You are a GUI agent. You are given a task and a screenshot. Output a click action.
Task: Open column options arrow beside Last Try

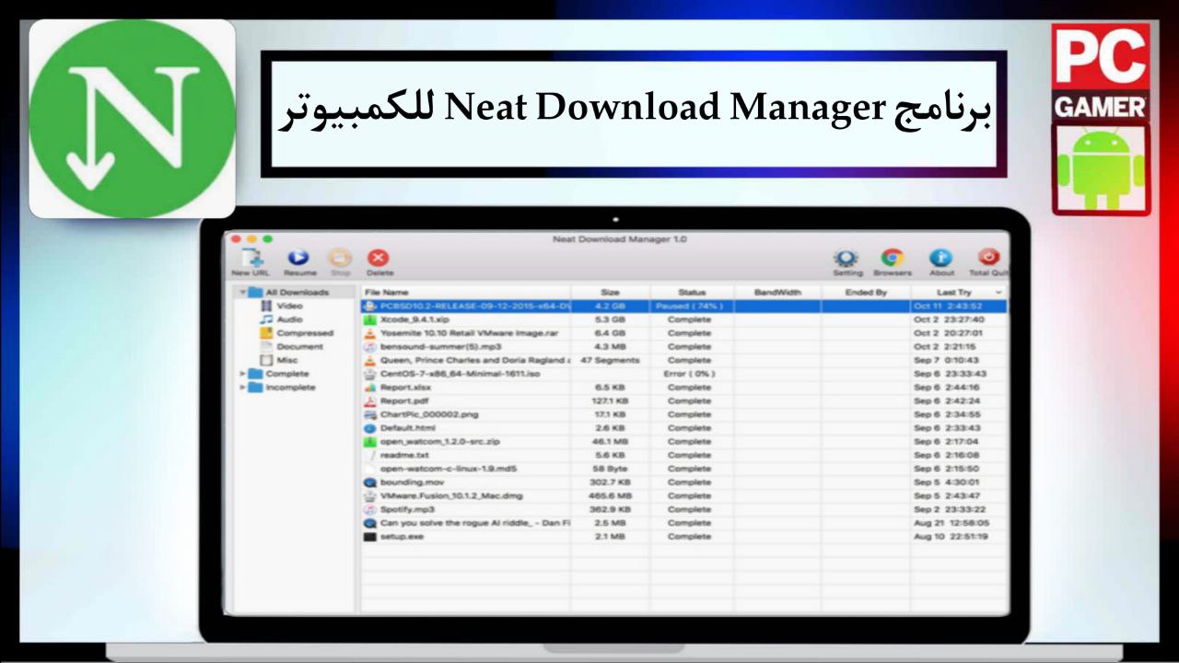coord(1000,292)
